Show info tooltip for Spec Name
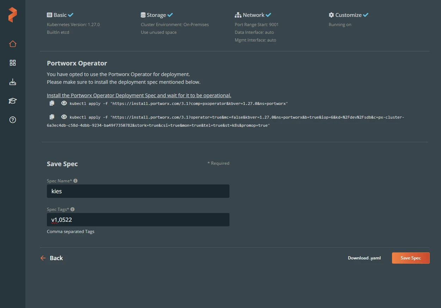The width and height of the screenshot is (441, 308). [x=75, y=181]
